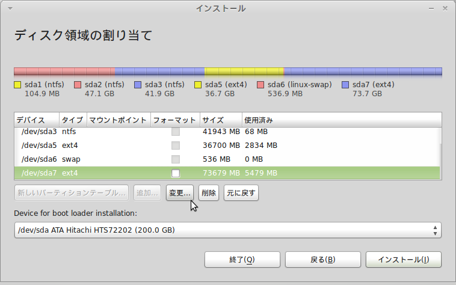Sort by デバイス column header
Viewport: 456px width, 285px height.
tap(37, 120)
